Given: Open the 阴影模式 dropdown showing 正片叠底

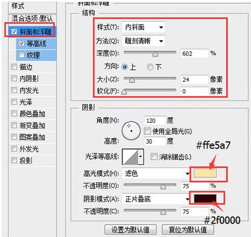Looking at the screenshot, I should (x=156, y=199).
